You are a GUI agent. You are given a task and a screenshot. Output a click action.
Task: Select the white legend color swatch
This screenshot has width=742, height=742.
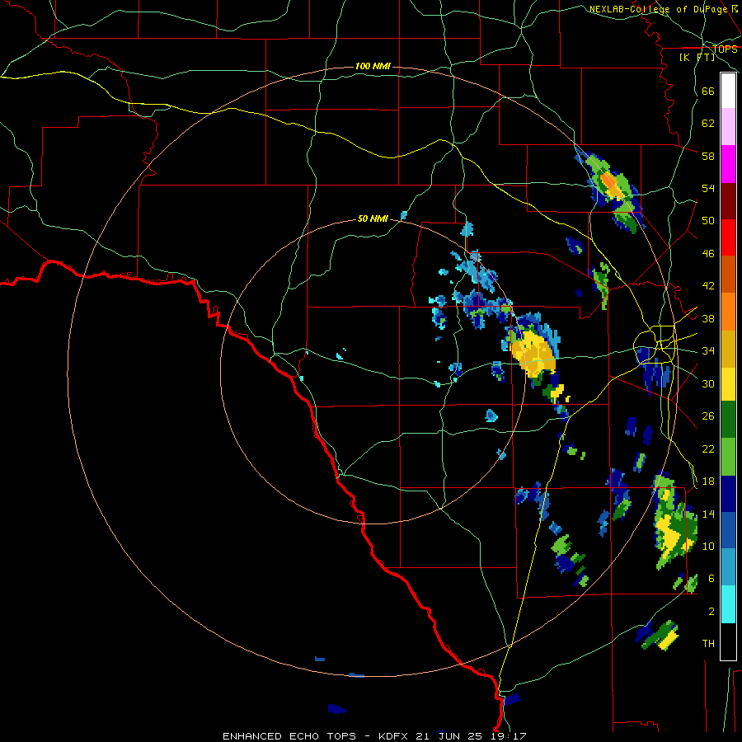[x=728, y=91]
